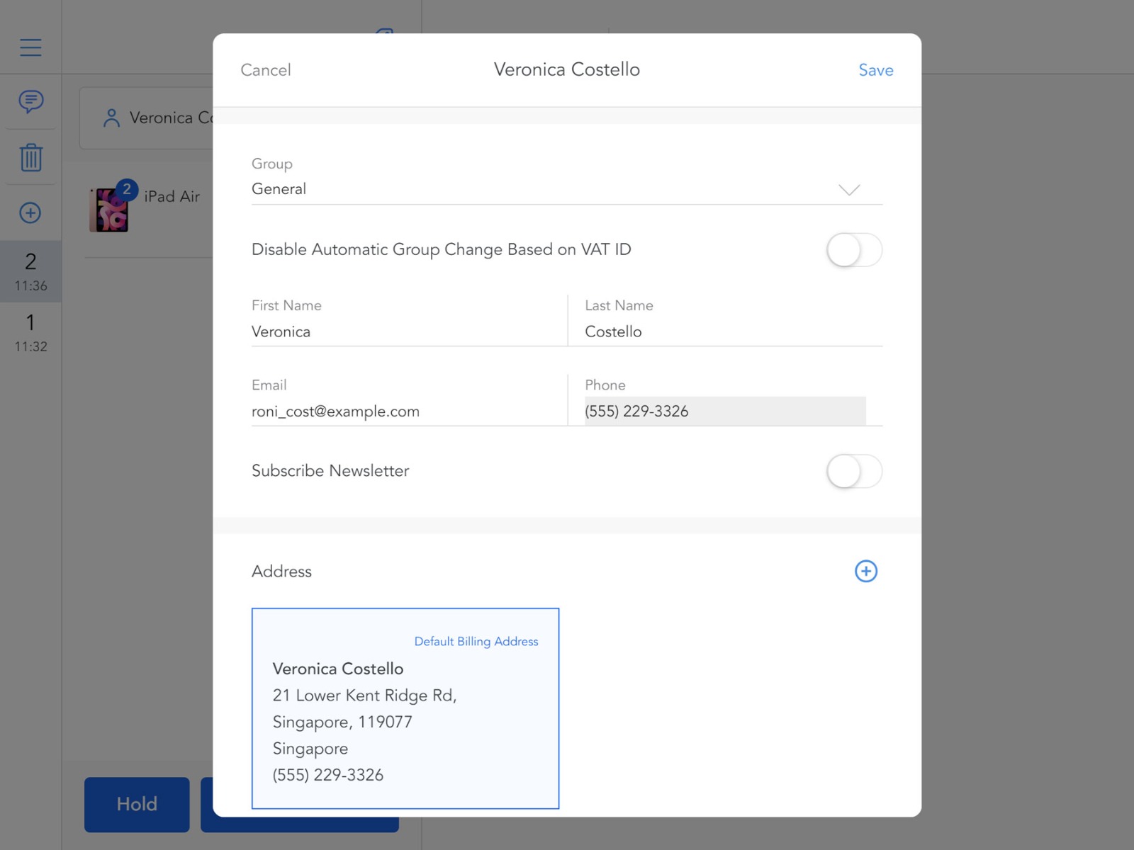This screenshot has height=850, width=1134.
Task: Click the quantity badge on iPad Air
Action: [x=126, y=188]
